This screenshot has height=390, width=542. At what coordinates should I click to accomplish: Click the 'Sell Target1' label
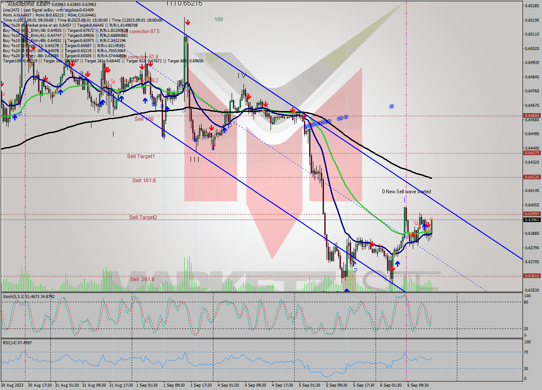141,156
